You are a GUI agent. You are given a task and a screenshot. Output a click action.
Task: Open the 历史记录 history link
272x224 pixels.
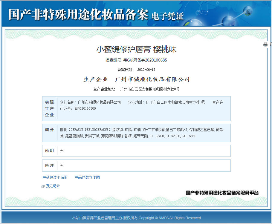point(53,186)
